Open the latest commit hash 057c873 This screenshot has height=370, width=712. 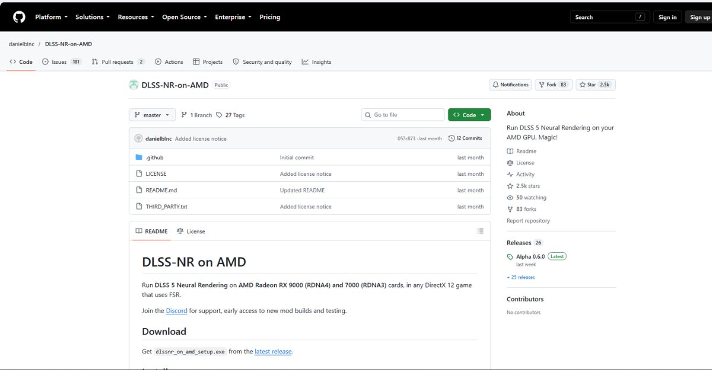tap(407, 139)
